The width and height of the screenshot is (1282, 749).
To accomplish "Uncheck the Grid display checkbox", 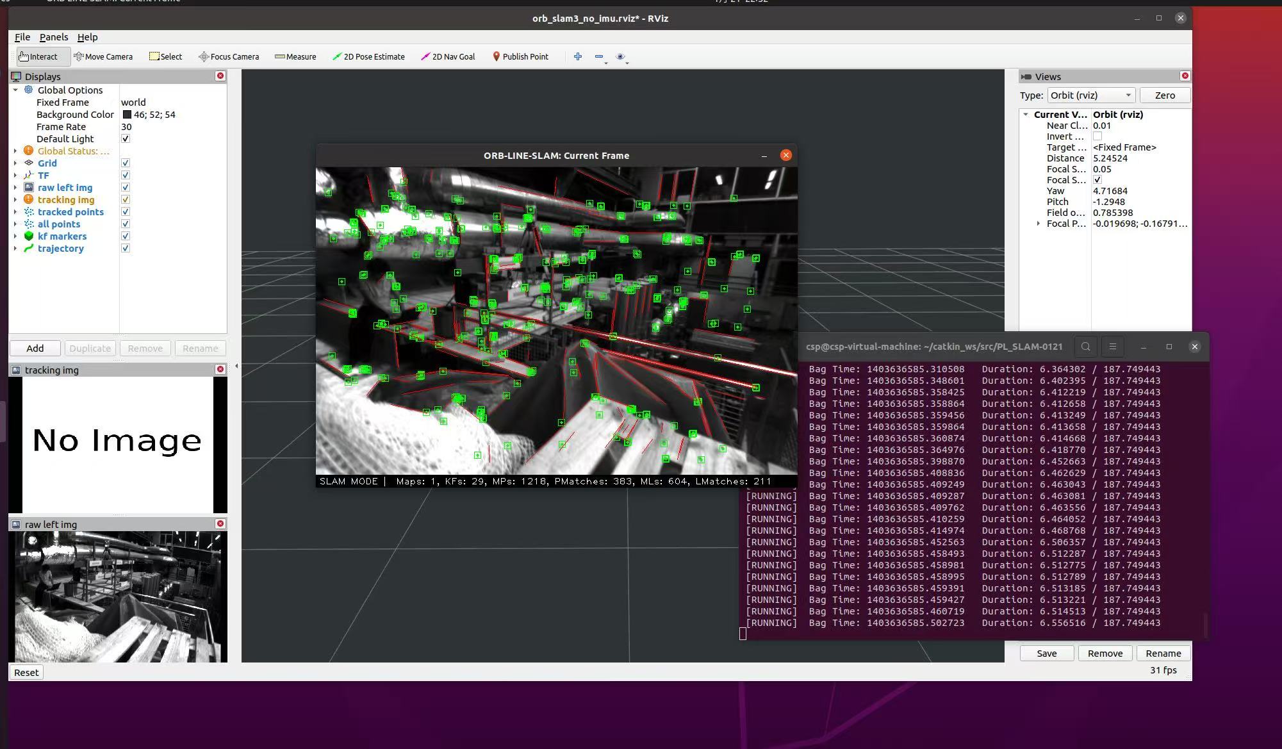I will (126, 163).
